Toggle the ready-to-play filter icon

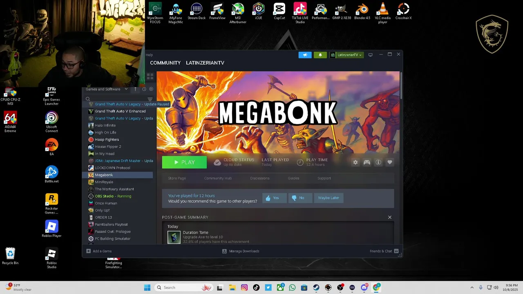click(151, 89)
